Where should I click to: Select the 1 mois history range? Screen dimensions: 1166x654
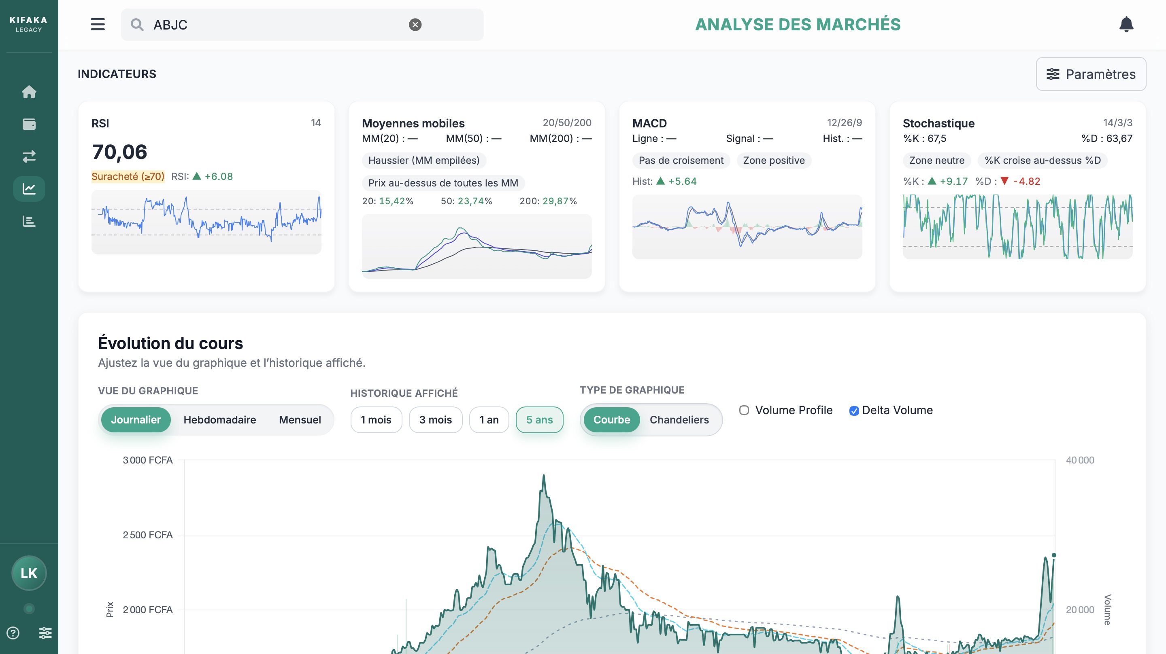point(376,420)
